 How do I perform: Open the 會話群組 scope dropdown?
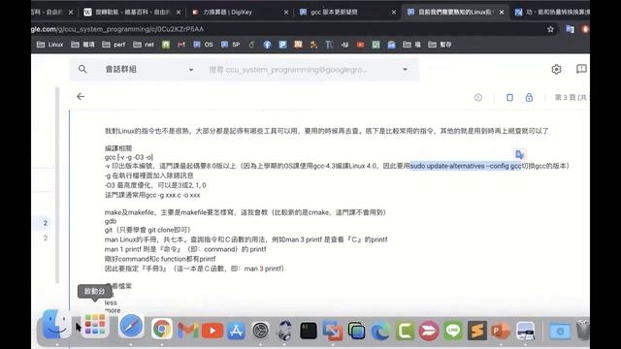point(148,69)
